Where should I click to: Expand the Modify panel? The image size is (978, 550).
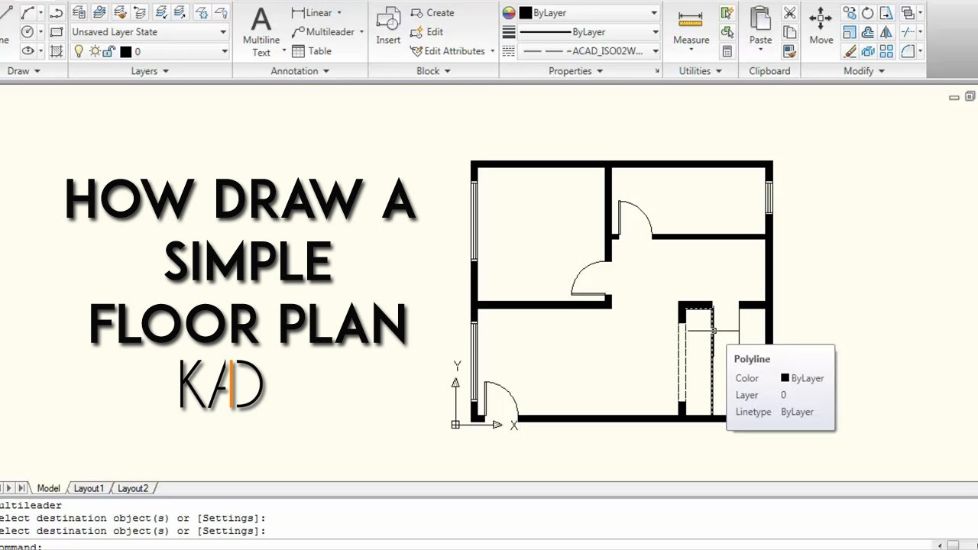tap(863, 71)
